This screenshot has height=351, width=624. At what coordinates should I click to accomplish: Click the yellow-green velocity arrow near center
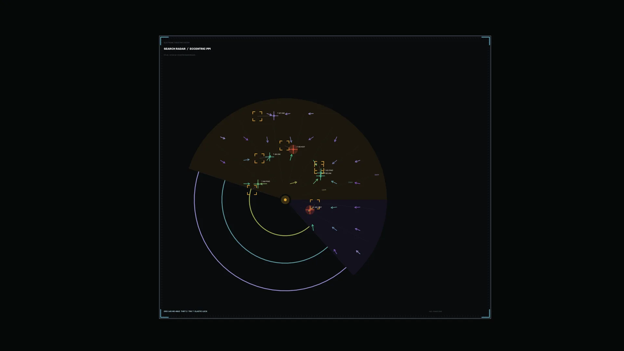click(293, 183)
